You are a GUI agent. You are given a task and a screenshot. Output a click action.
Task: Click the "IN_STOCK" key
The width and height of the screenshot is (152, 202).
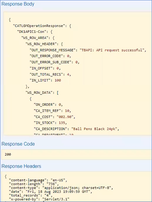[x=44, y=123]
